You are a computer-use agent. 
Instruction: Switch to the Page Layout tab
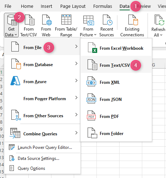[x=73, y=6]
